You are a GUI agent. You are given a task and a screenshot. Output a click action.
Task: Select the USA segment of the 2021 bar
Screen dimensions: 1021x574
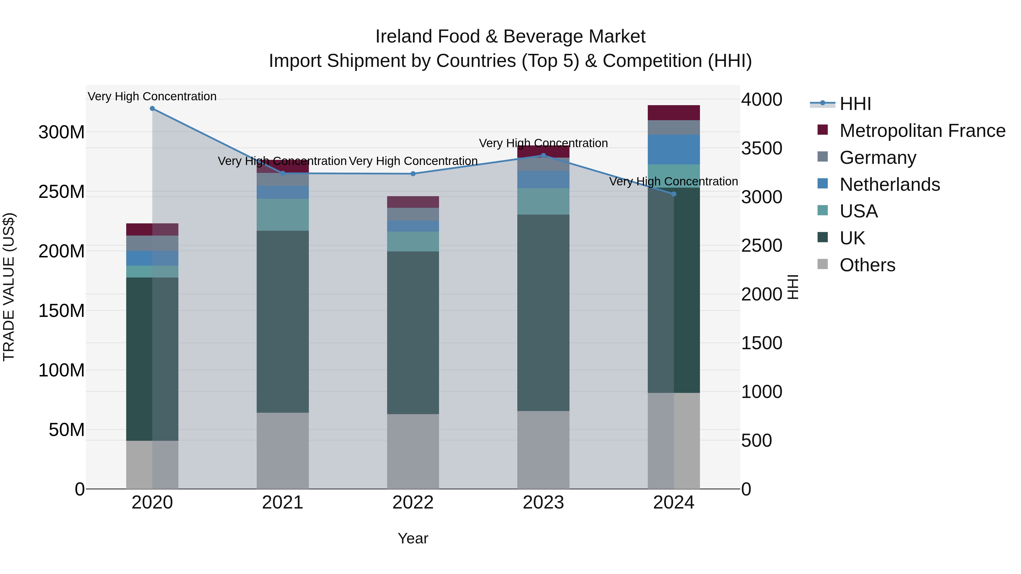point(282,215)
